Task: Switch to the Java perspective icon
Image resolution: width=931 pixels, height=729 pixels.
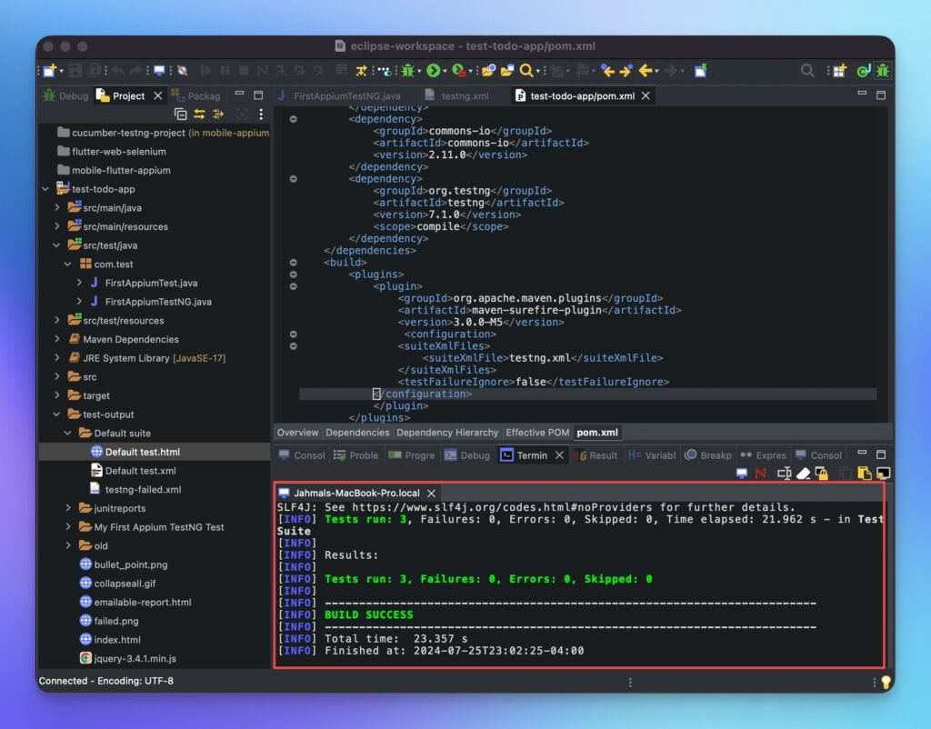Action: (x=864, y=71)
